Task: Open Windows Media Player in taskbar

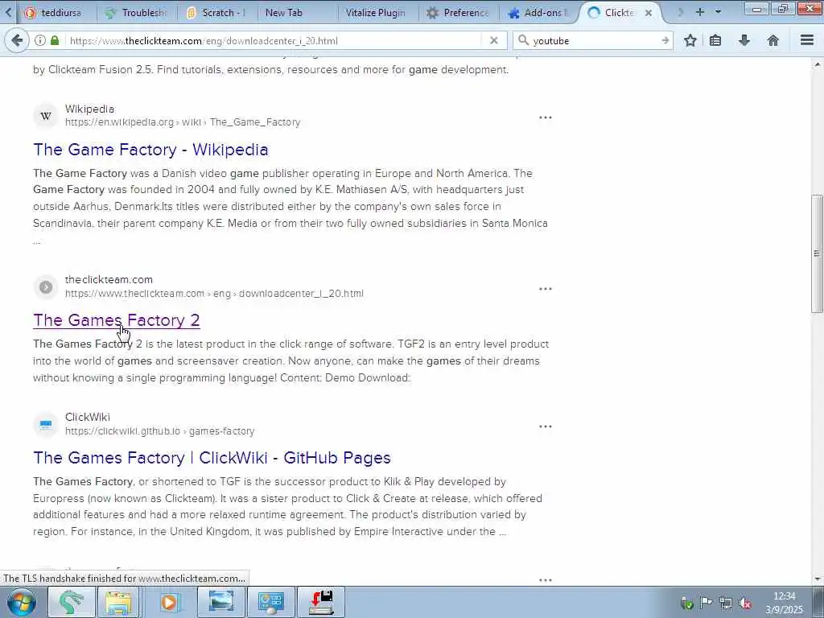Action: click(x=169, y=602)
